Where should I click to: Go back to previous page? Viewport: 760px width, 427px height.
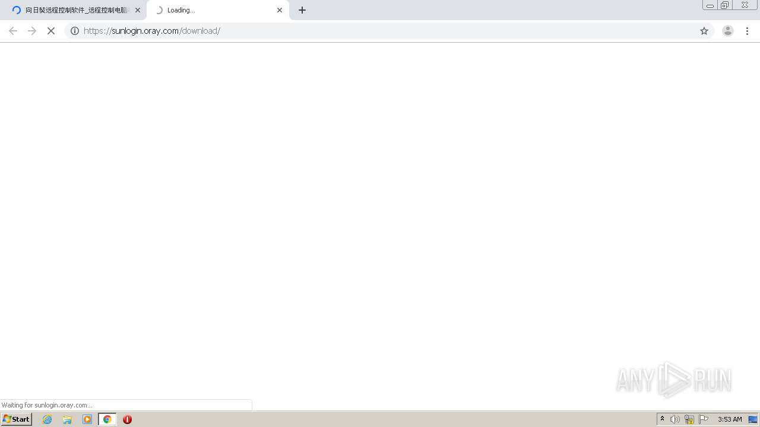point(13,31)
